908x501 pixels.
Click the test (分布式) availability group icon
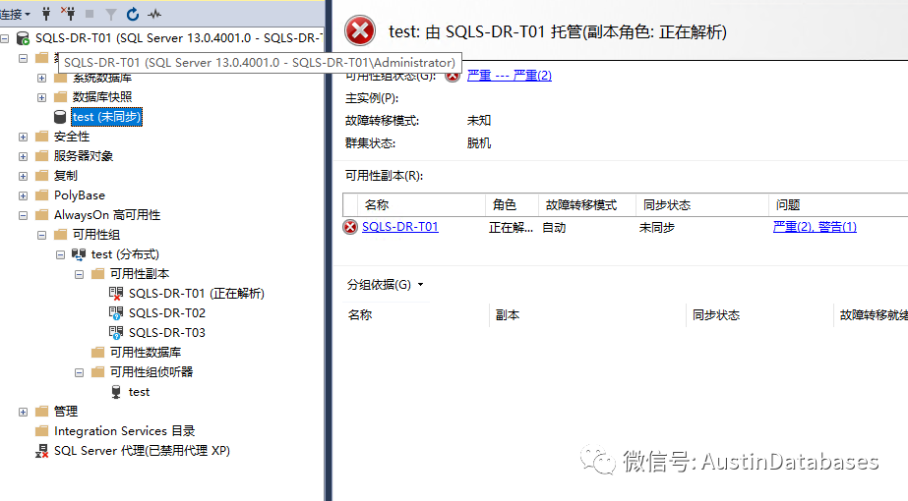(79, 254)
